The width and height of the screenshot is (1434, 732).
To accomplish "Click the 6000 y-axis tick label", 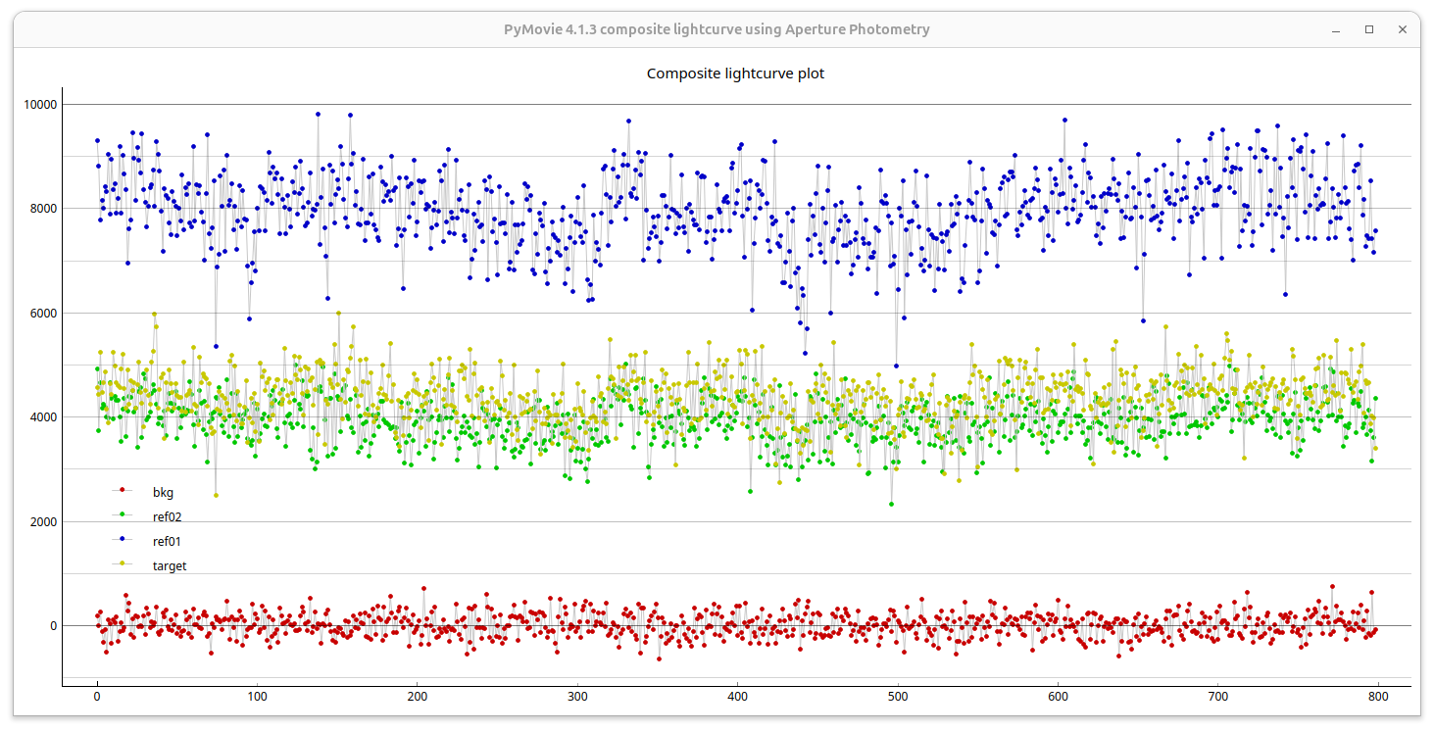I will coord(42,314).
